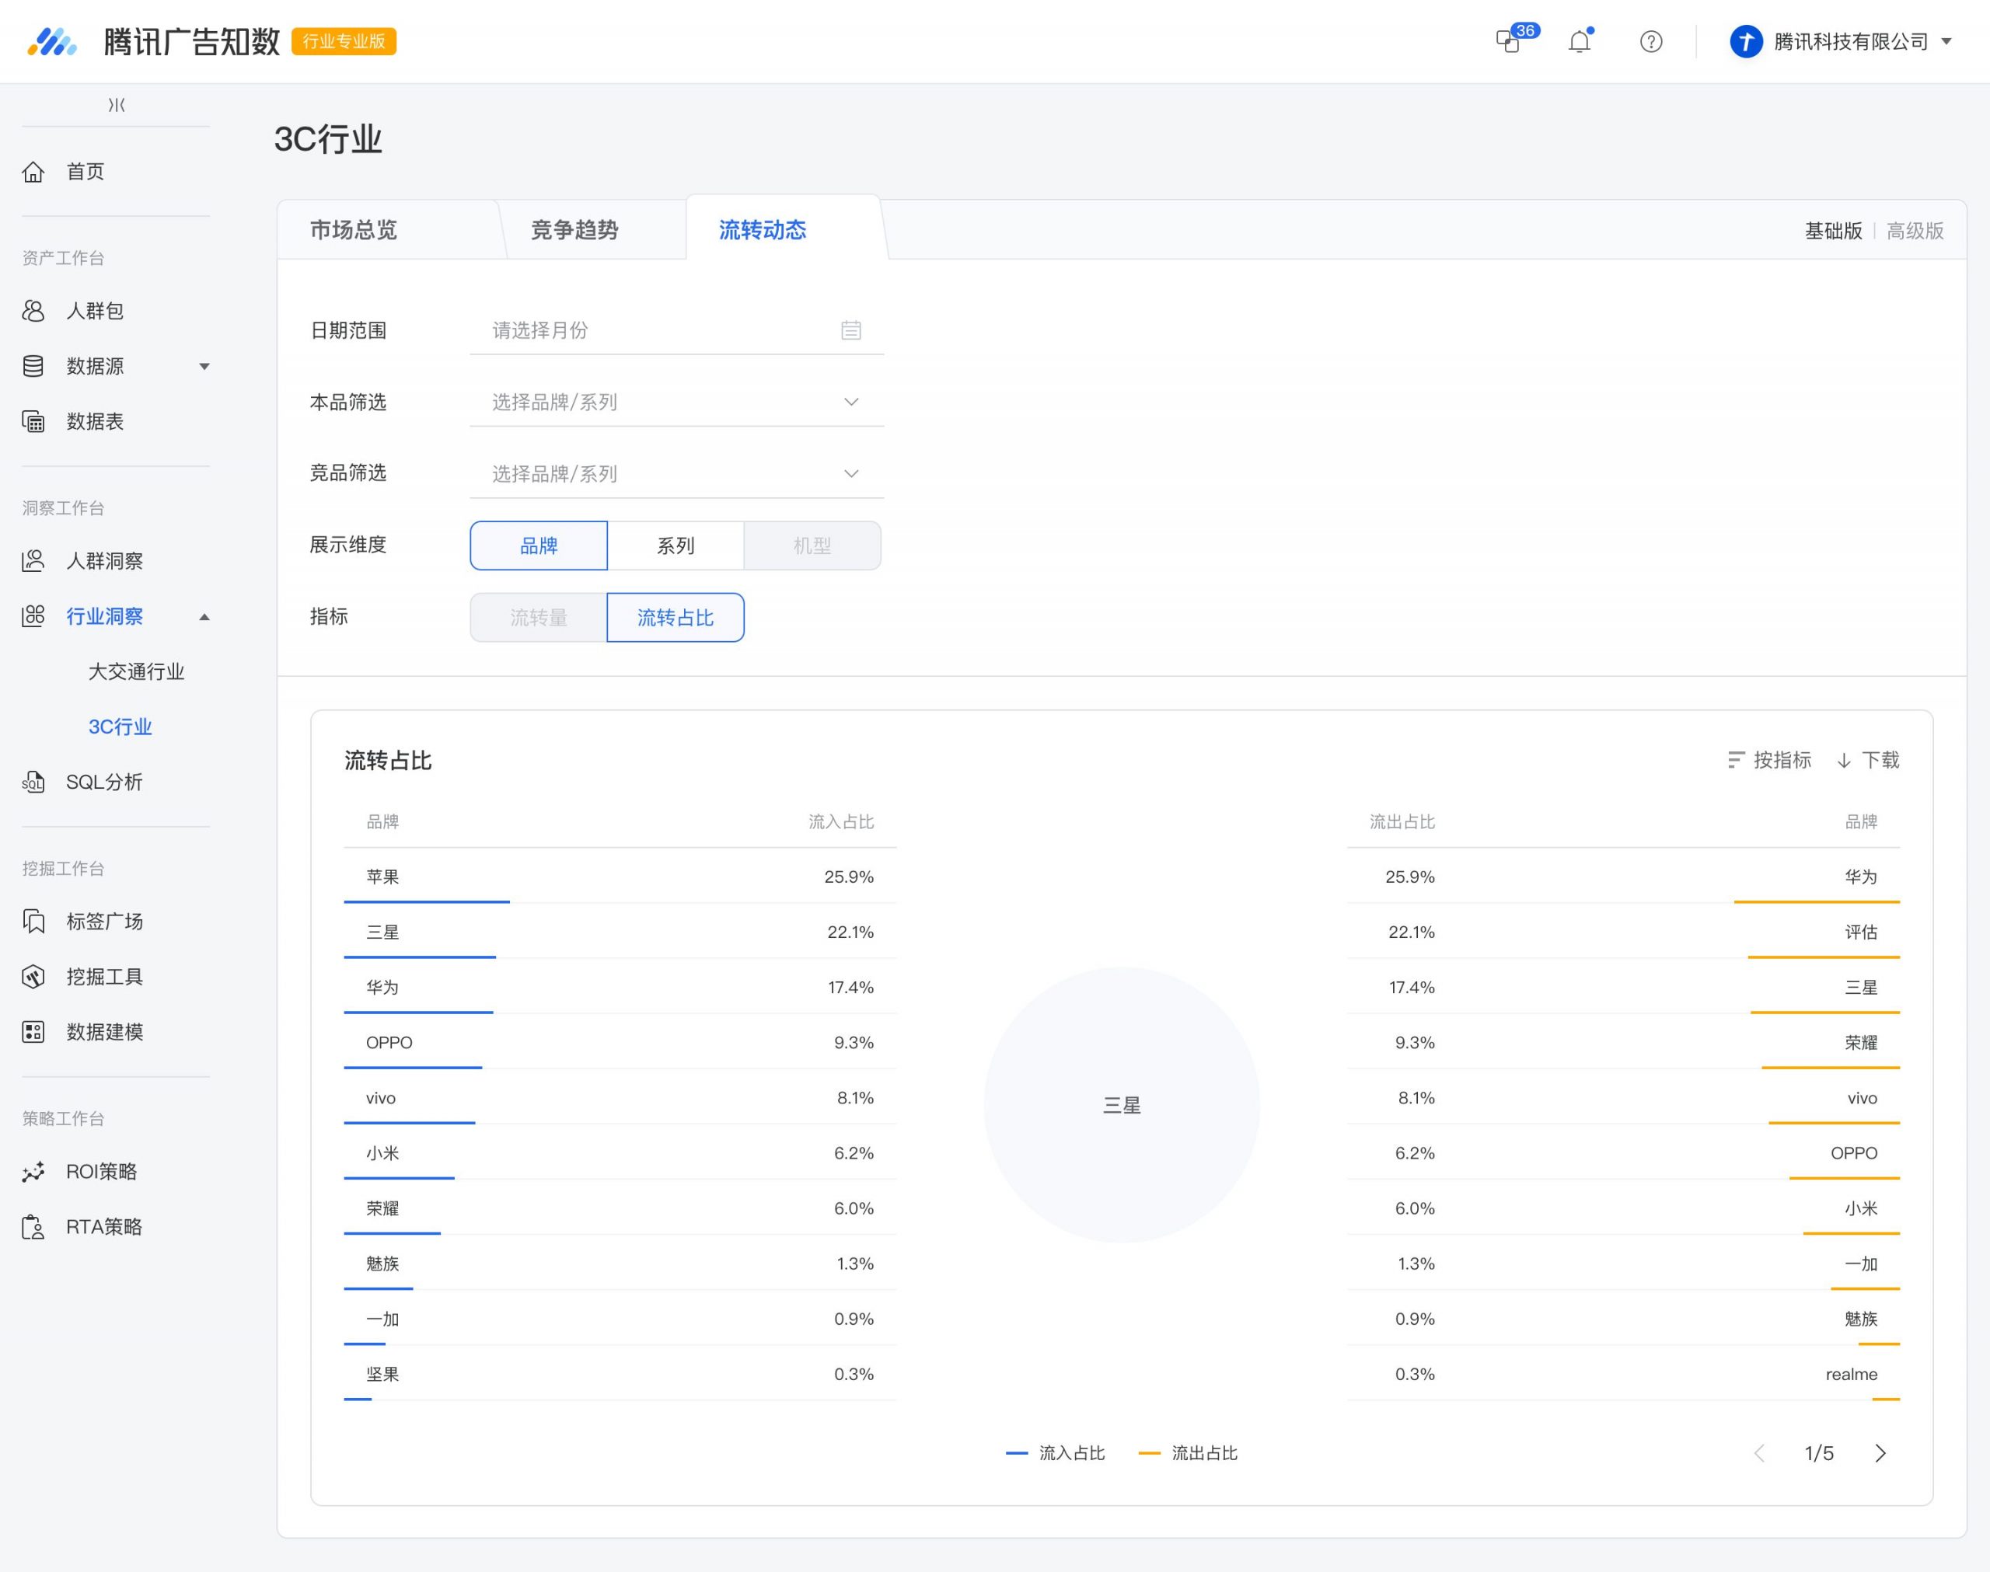This screenshot has height=1572, width=1990.
Task: Open the 本品筛选 brand dropdown
Action: [x=676, y=403]
